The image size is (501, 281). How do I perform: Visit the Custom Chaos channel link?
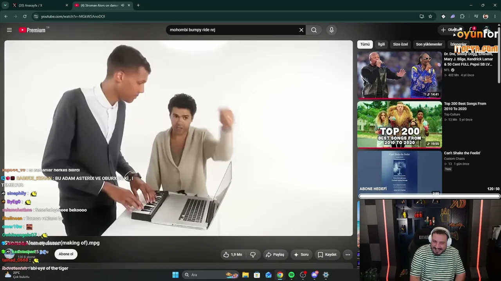click(x=454, y=159)
